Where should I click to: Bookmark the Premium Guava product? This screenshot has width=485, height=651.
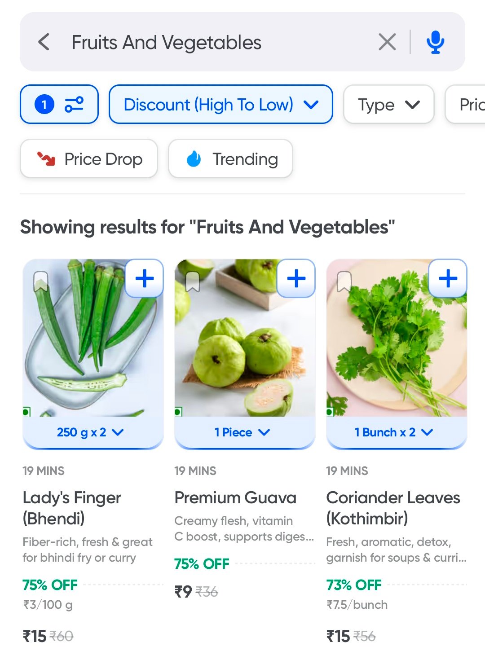coord(193,281)
